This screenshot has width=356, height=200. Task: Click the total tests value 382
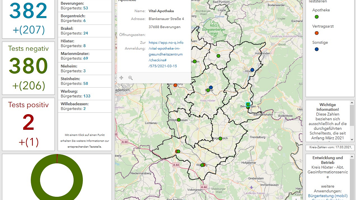tap(28, 11)
